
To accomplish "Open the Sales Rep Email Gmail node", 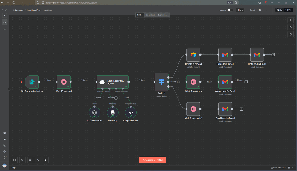I will (225, 55).
